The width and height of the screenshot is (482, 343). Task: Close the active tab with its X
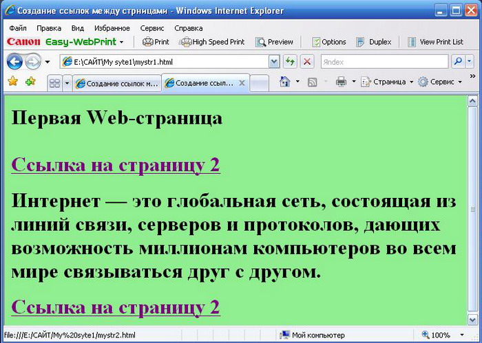point(242,83)
